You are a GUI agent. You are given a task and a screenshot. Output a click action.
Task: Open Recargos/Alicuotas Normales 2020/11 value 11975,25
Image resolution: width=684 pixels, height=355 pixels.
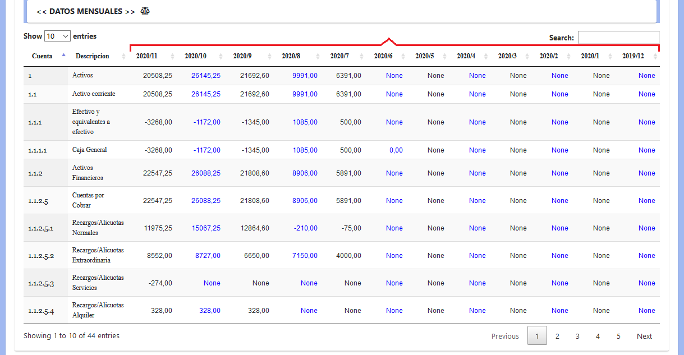coord(158,228)
